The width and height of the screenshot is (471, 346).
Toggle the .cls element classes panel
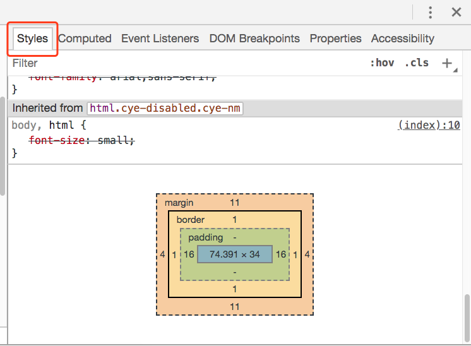417,63
